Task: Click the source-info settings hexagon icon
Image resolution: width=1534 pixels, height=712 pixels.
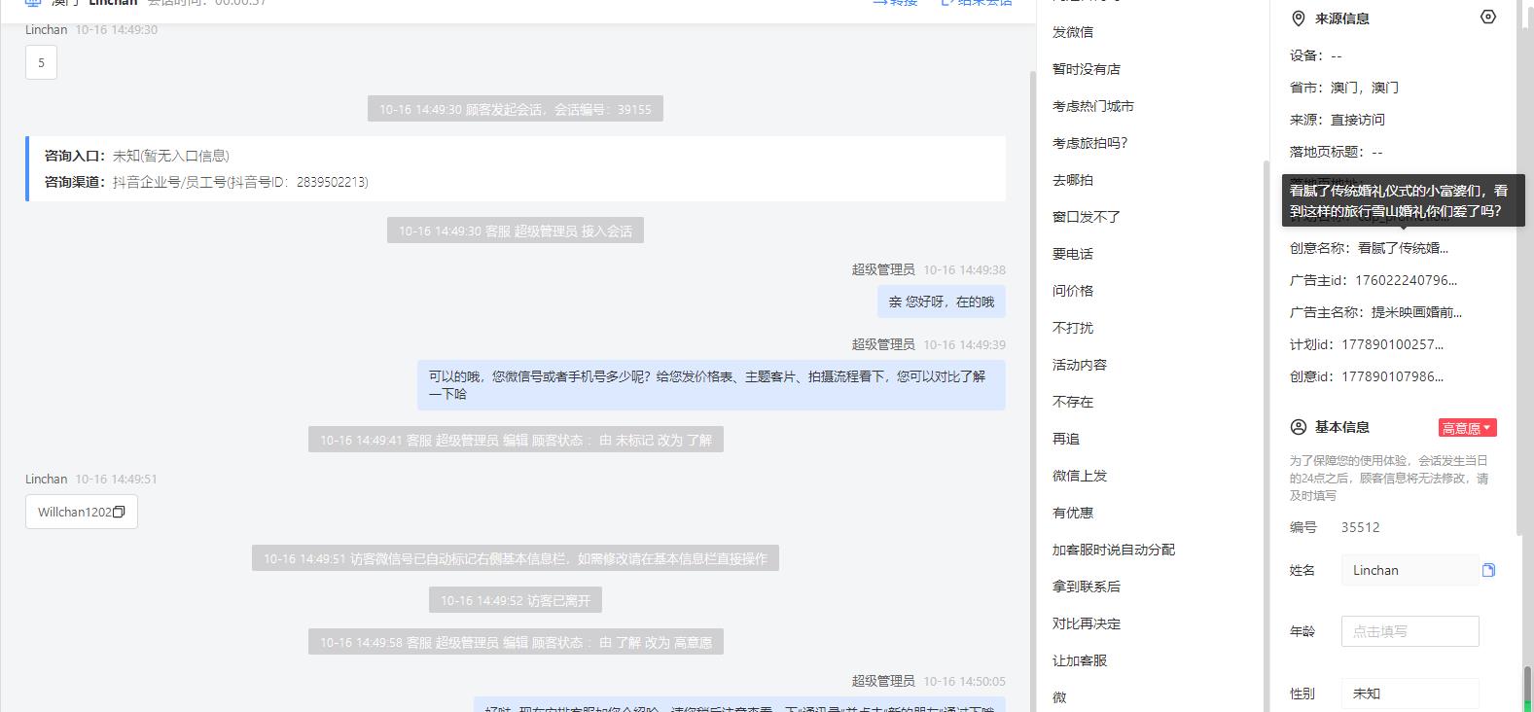Action: (1487, 17)
